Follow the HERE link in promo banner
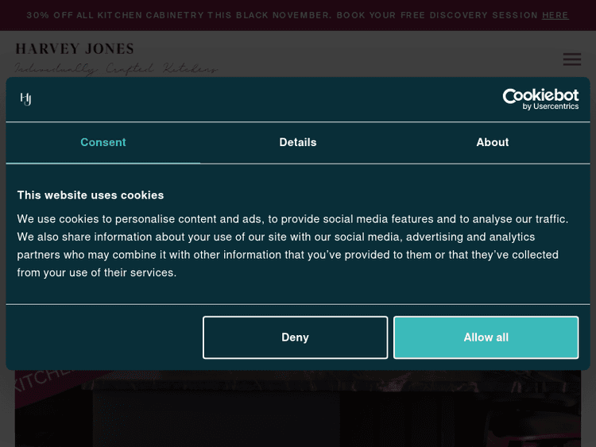The width and height of the screenshot is (596, 447). tap(555, 15)
